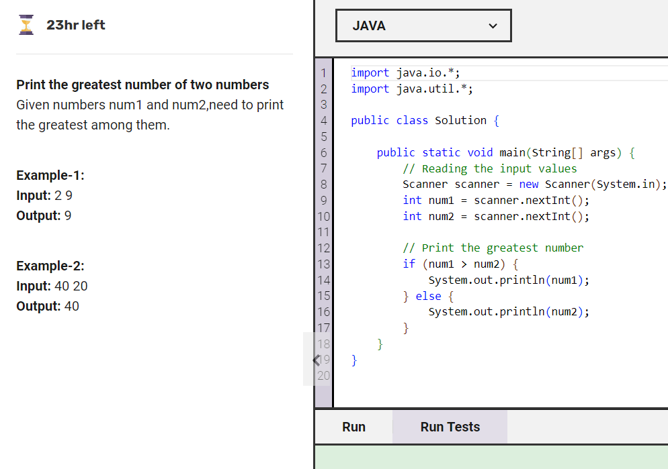Click the public class Solution declaration

pos(422,120)
